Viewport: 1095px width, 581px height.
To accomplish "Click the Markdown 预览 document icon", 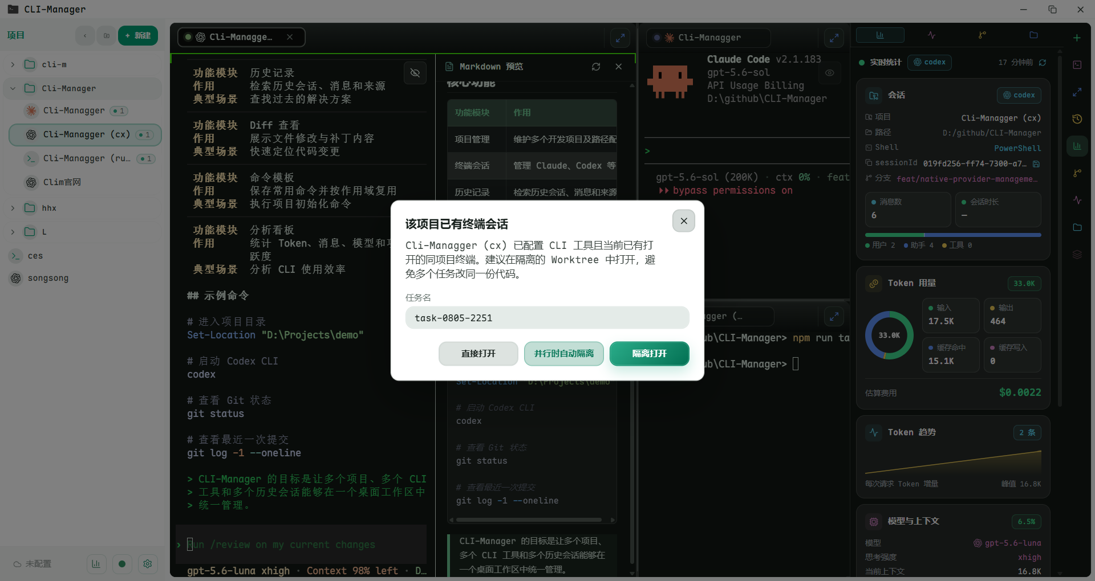I will pyautogui.click(x=449, y=67).
